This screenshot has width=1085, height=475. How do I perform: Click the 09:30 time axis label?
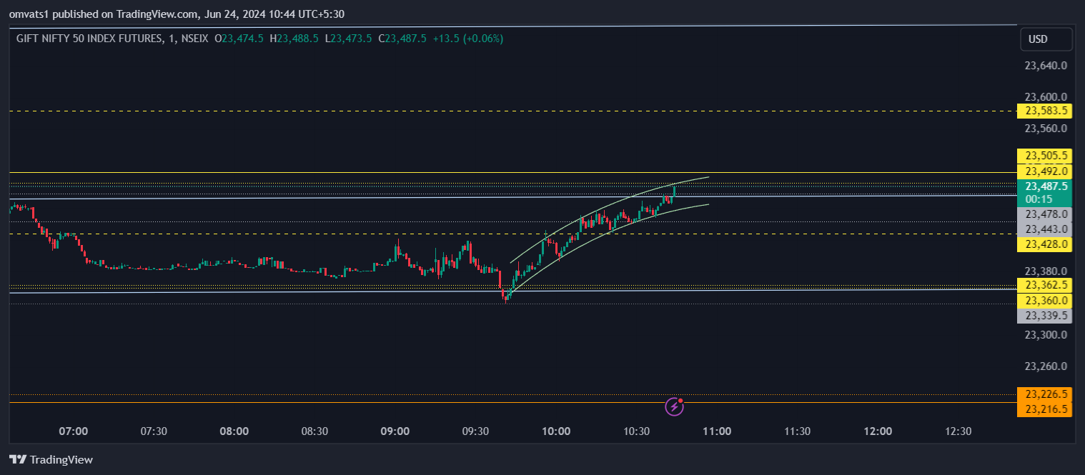point(475,431)
